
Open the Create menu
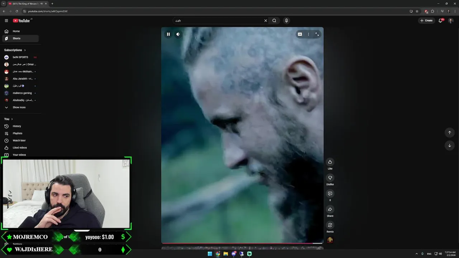point(426,20)
